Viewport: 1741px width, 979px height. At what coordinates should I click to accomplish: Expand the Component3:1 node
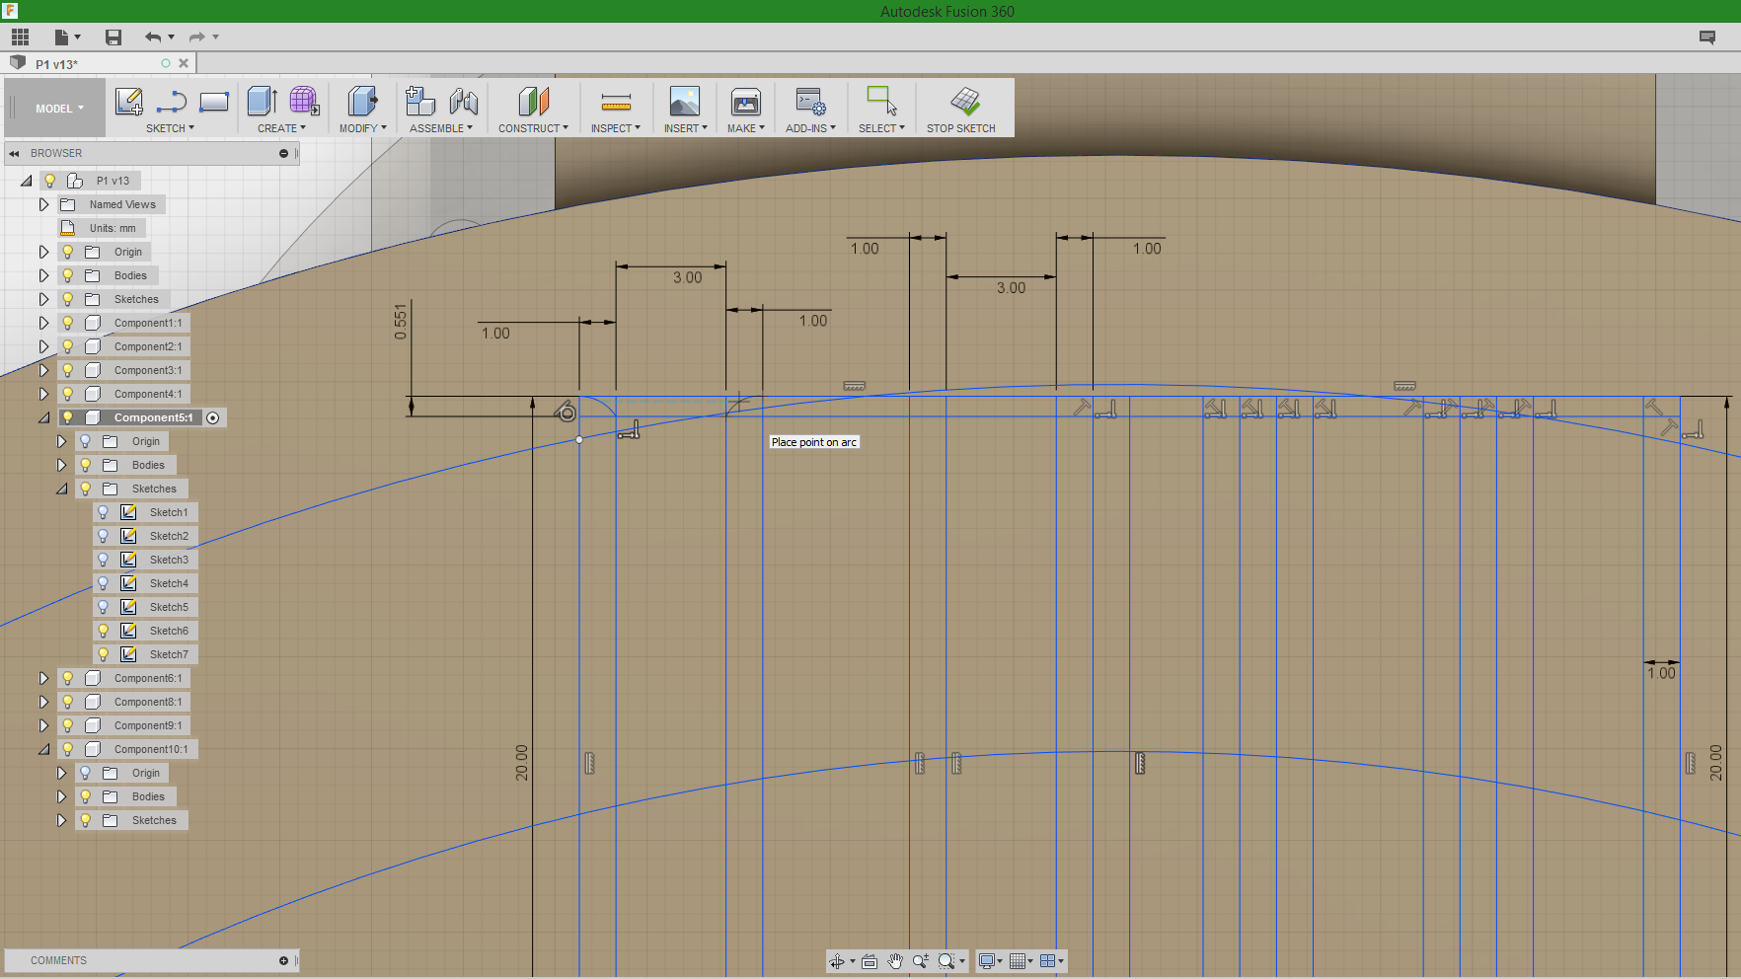click(x=44, y=370)
